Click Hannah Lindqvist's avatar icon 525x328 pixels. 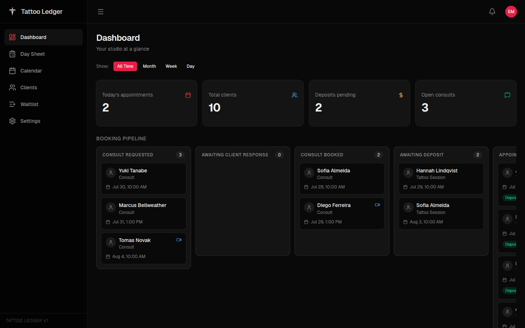tap(408, 173)
